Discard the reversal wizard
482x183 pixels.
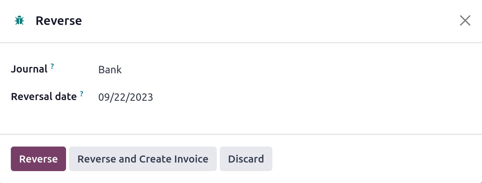pyautogui.click(x=246, y=159)
